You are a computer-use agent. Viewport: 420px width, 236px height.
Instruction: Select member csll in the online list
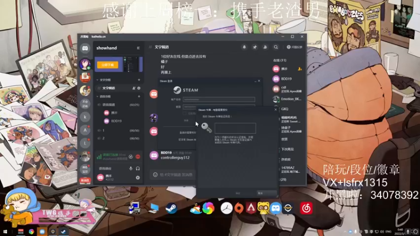click(287, 89)
